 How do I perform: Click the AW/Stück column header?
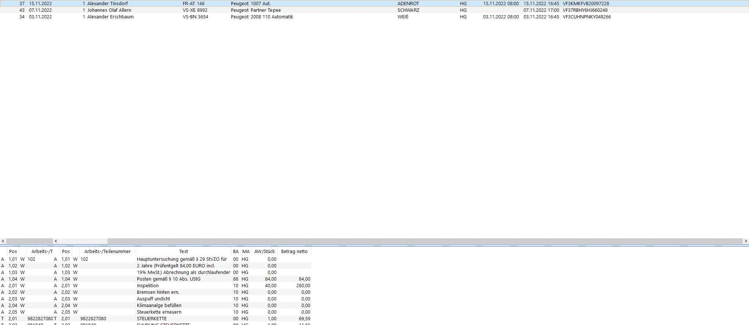click(264, 252)
